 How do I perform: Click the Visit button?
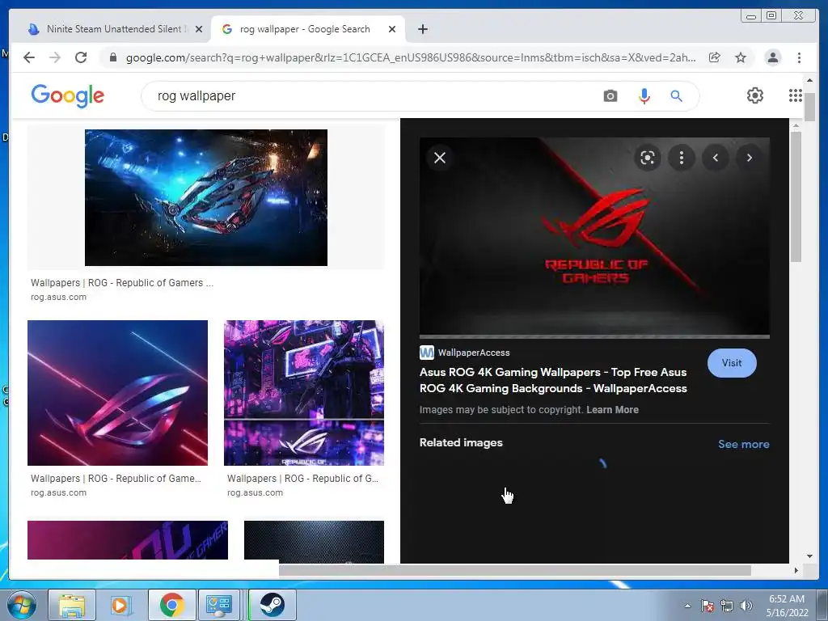click(732, 363)
